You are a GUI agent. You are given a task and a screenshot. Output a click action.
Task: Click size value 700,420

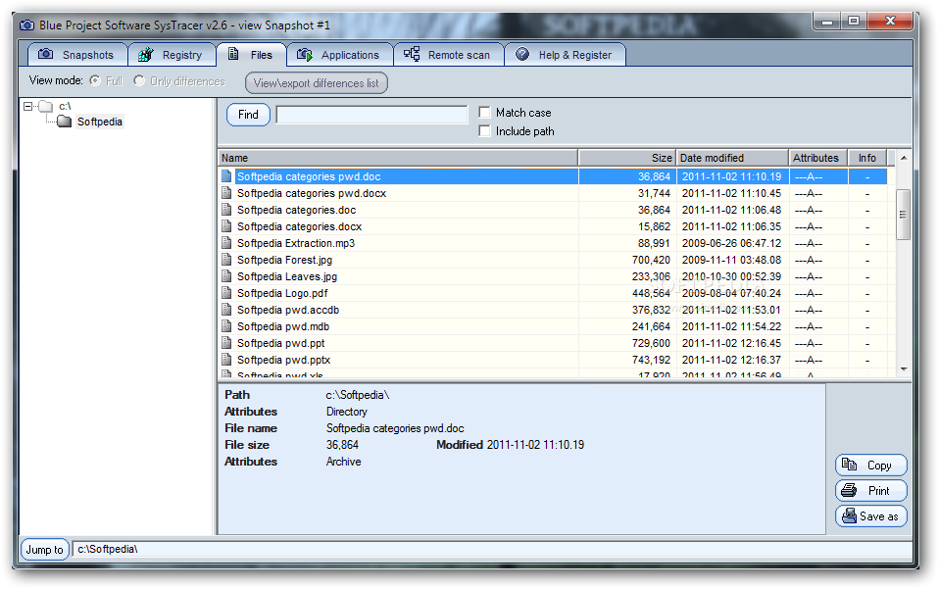pyautogui.click(x=651, y=260)
